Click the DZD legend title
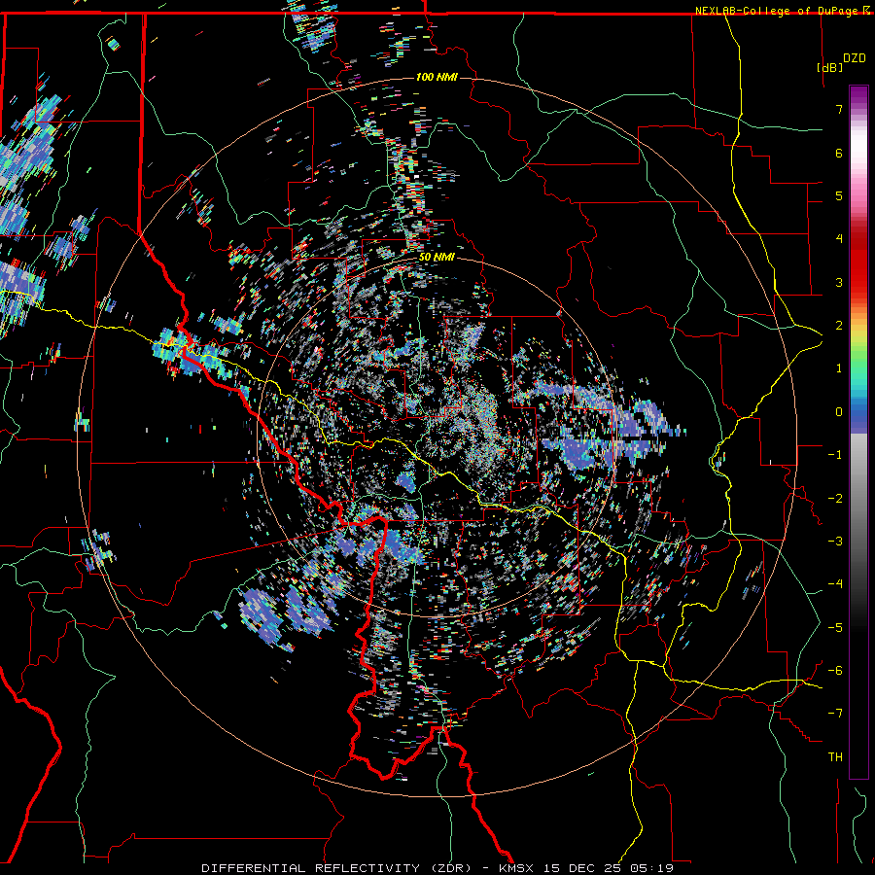 pyautogui.click(x=854, y=58)
